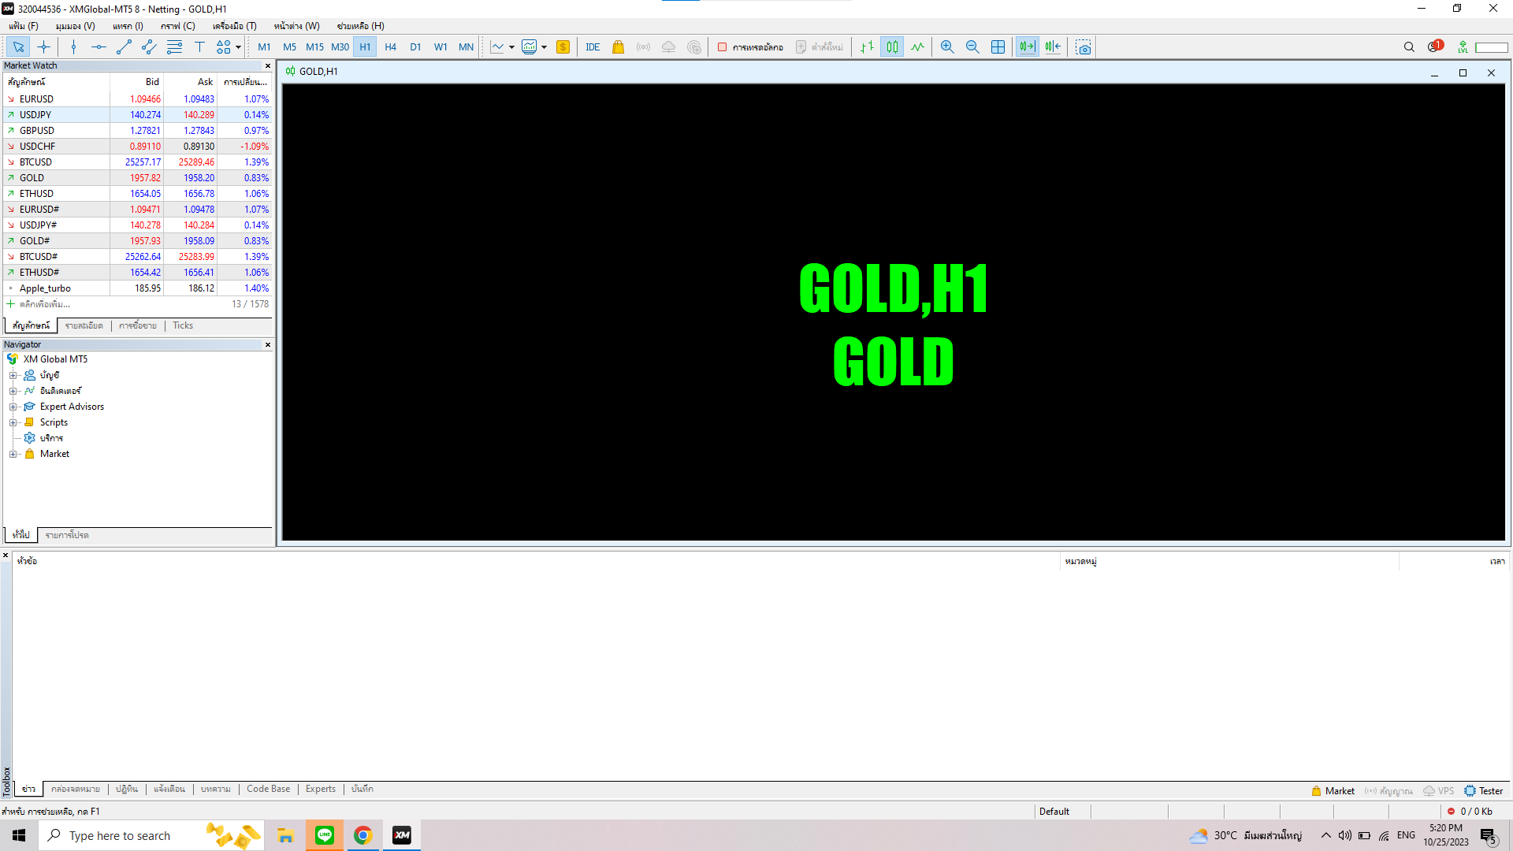Screen dimensions: 1513x851
Task: Toggle chart auto scroll
Action: [1028, 47]
